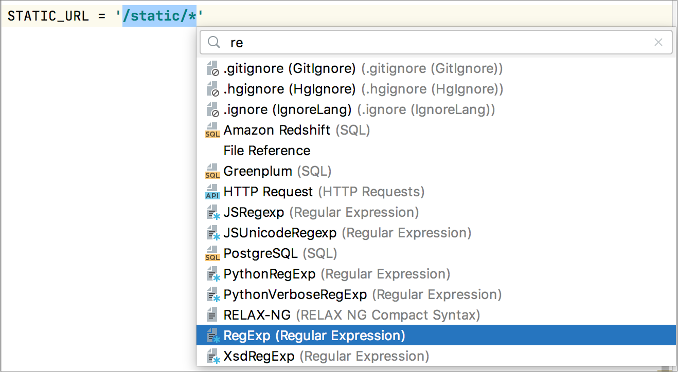
Task: Choose the File Reference option
Action: coord(266,151)
